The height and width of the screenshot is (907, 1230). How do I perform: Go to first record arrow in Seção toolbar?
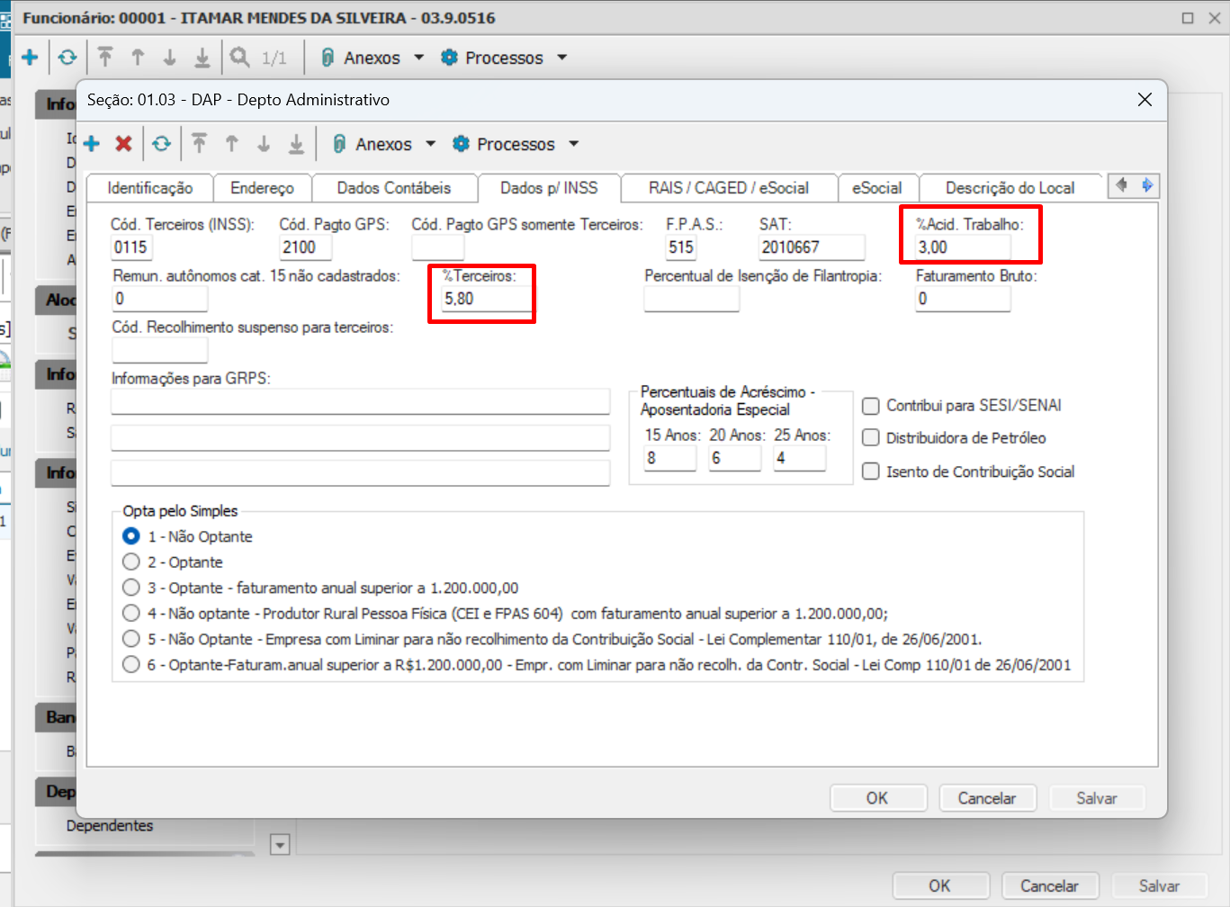coord(200,144)
